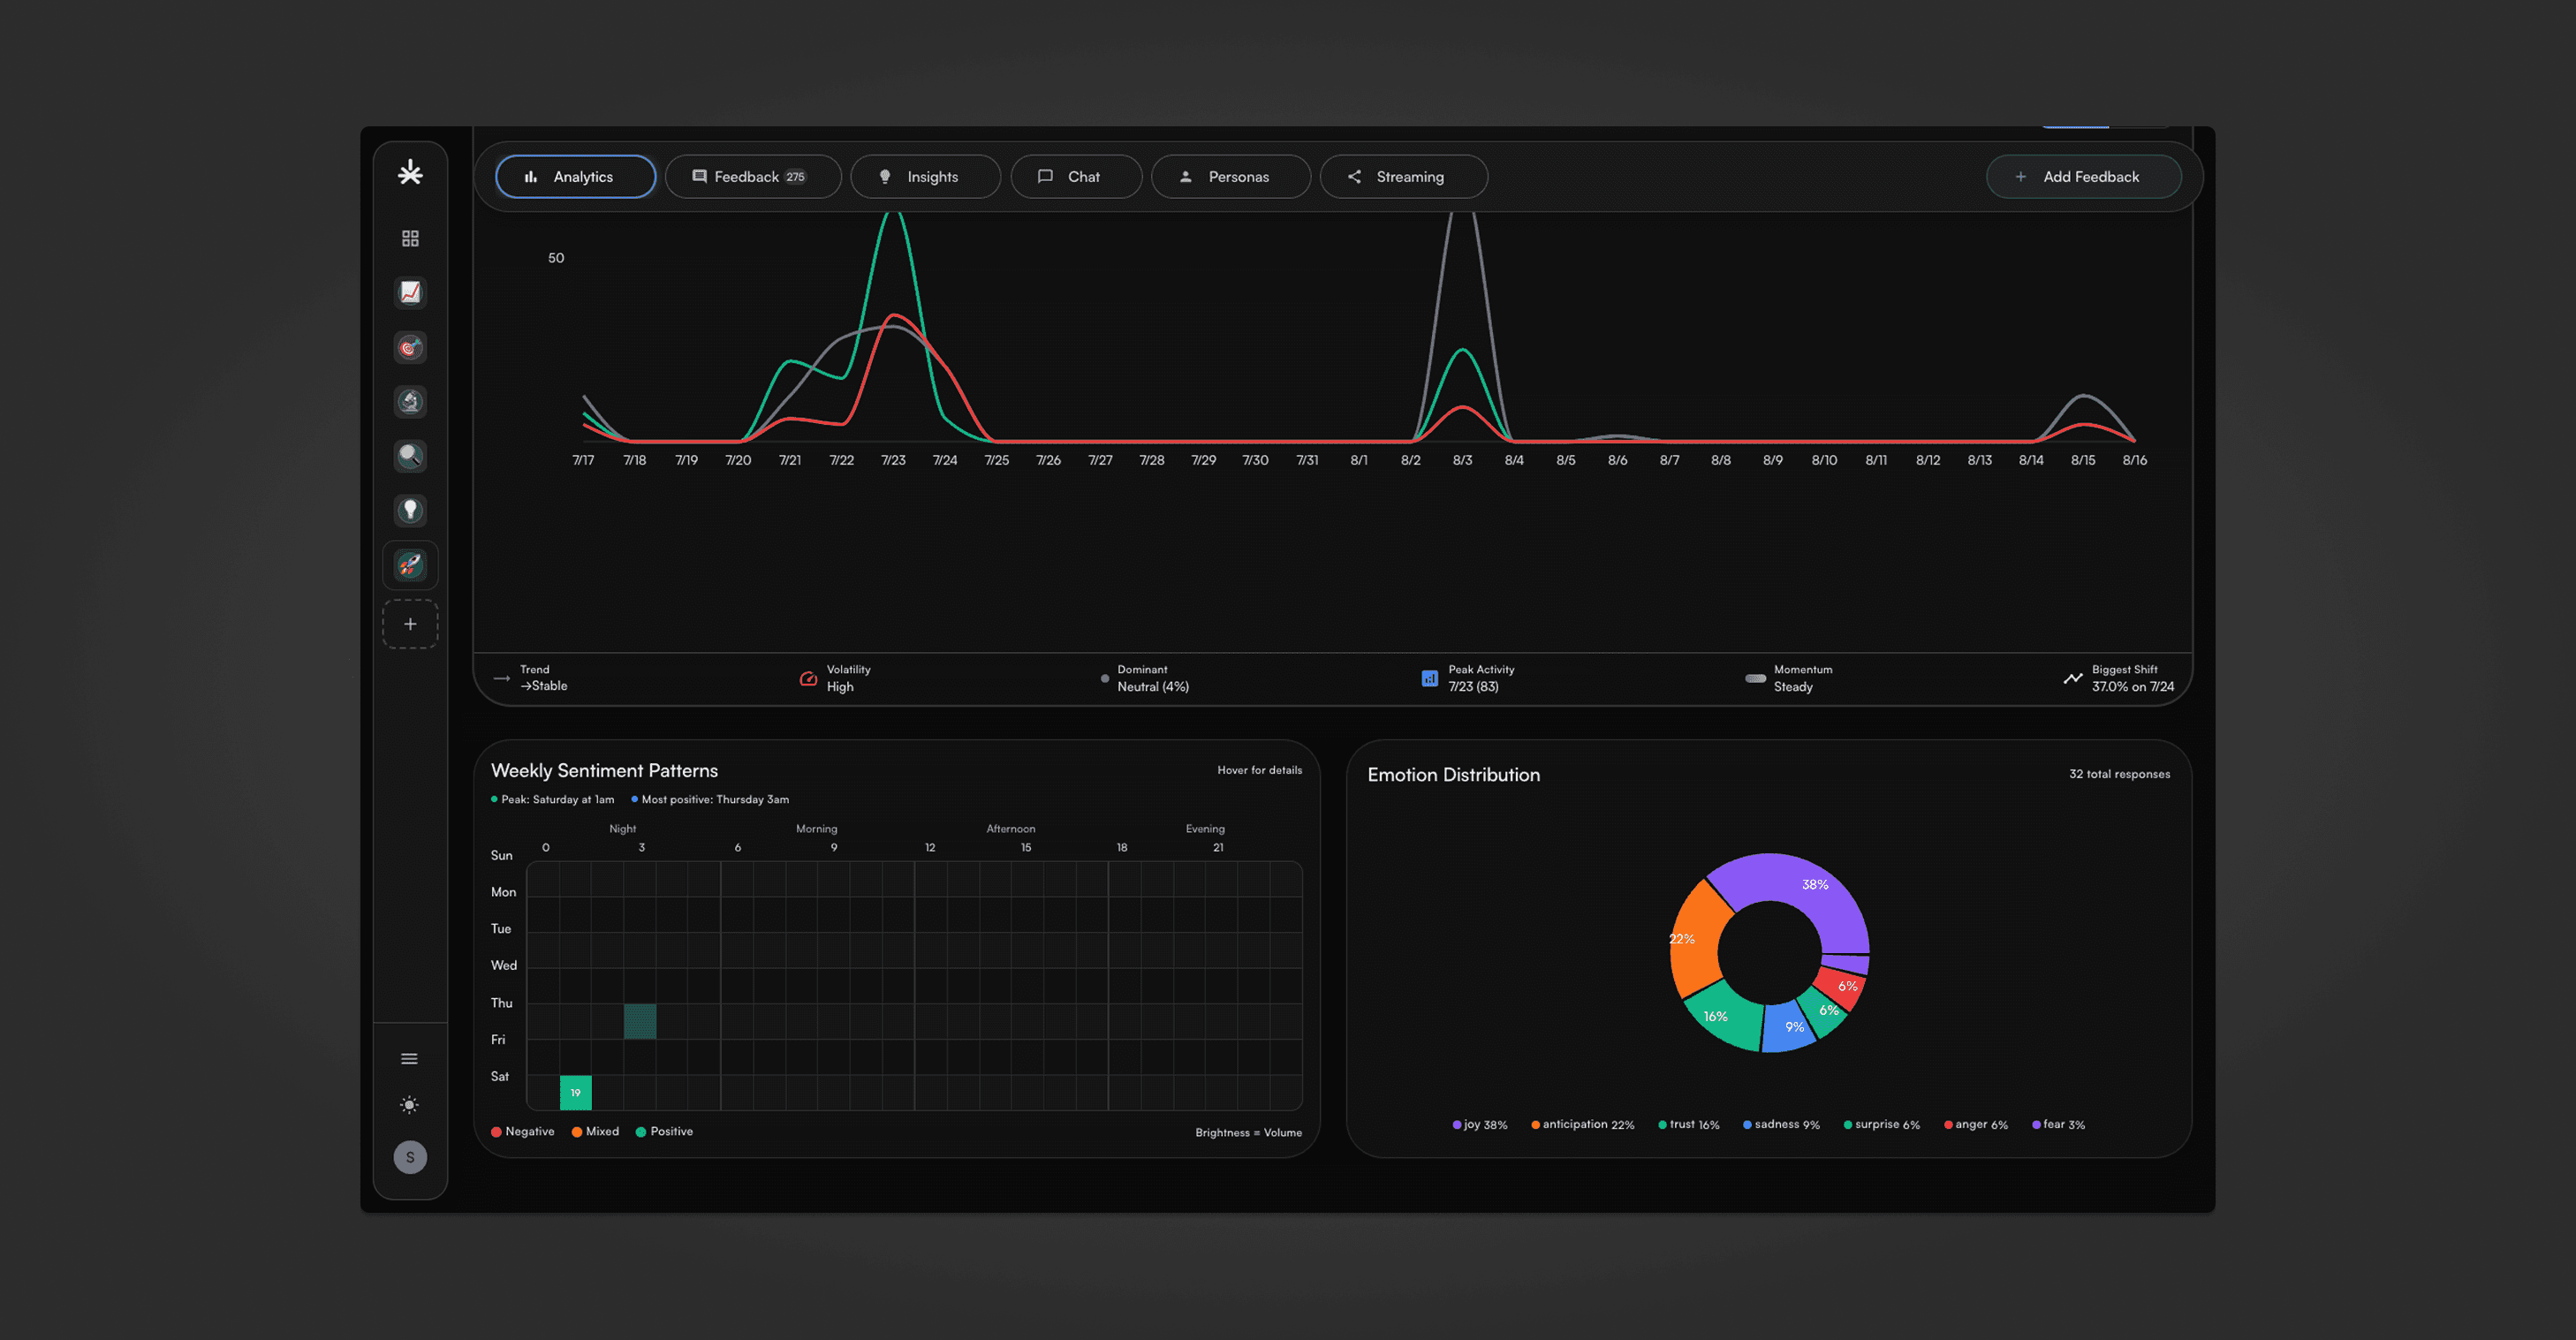The width and height of the screenshot is (2576, 1340).
Task: Toggle the light/dark theme sun icon
Action: pos(410,1105)
